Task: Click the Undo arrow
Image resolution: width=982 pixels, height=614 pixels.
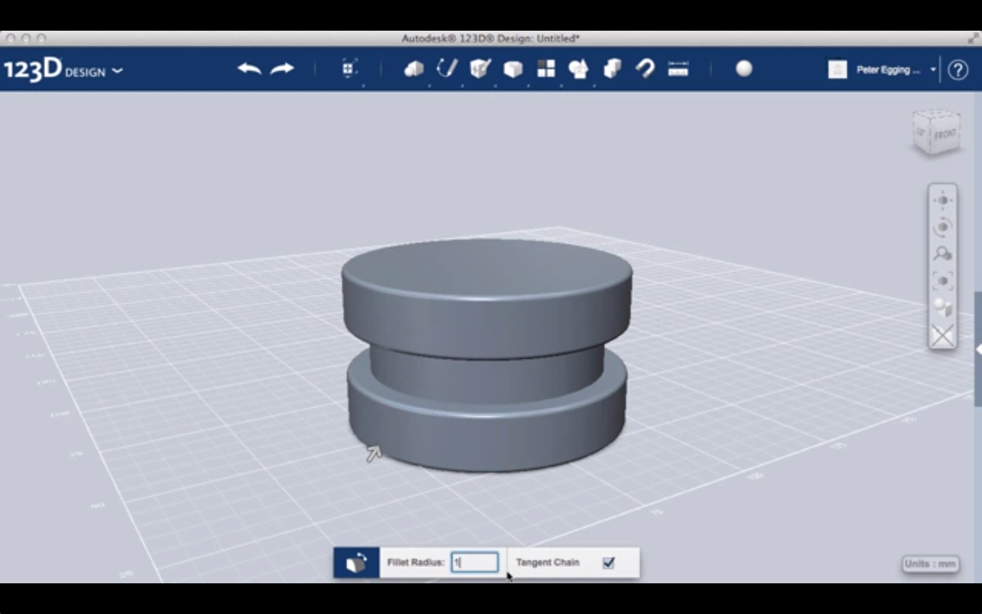Action: [x=250, y=69]
